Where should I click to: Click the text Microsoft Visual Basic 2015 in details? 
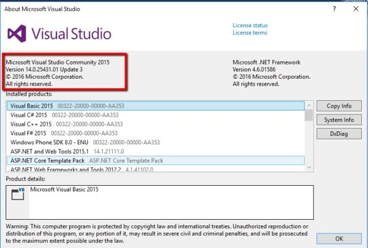tap(65, 189)
